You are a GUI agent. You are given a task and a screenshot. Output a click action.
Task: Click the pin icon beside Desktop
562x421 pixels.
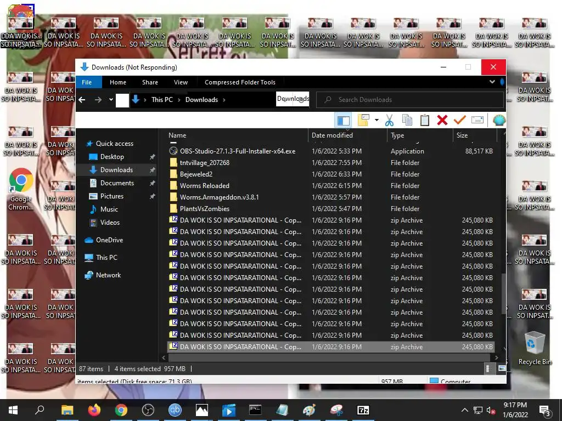[x=153, y=157]
